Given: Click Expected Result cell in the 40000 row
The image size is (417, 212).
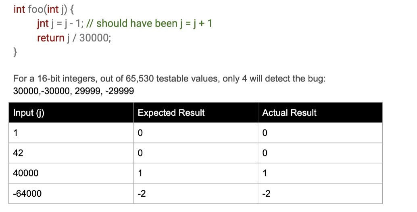Looking at the screenshot, I should [x=195, y=173].
